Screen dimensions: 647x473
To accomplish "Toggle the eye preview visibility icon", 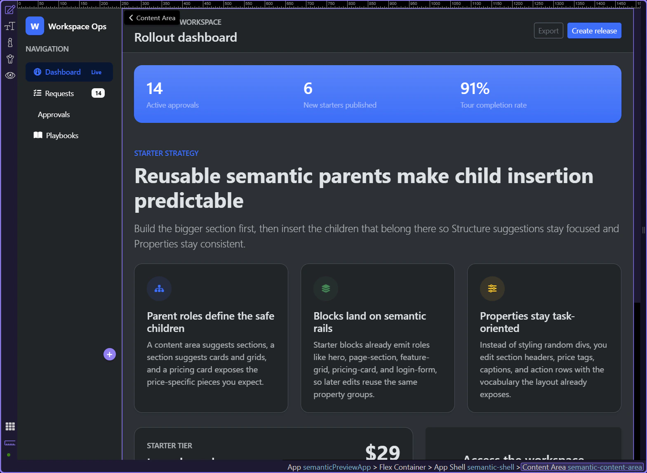I will click(10, 75).
